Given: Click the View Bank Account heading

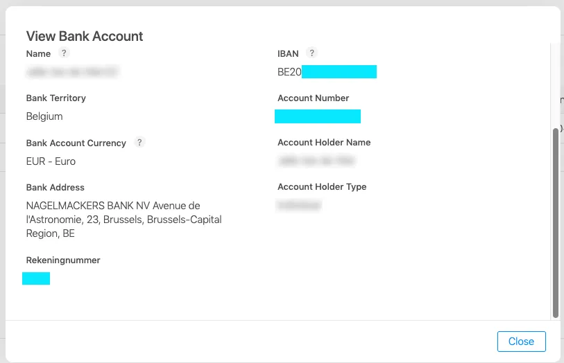Looking at the screenshot, I should (x=85, y=36).
